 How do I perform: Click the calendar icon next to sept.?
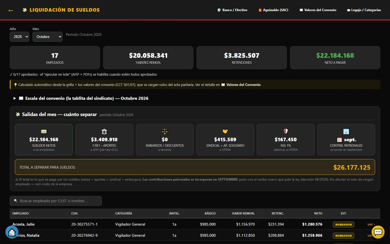(340, 140)
